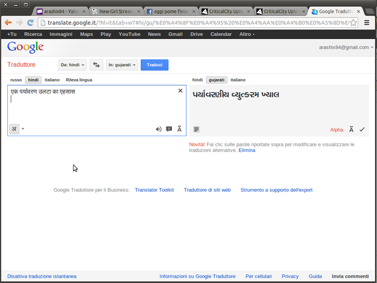Open Guida footer link

point(315,276)
